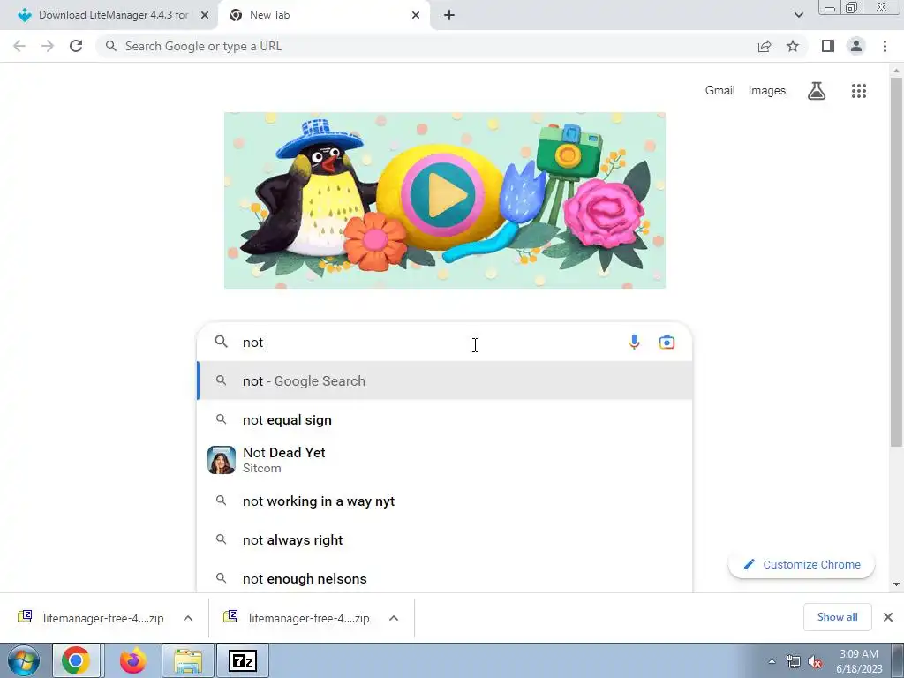
Task: Click the scrollbar down arrow
Action: click(x=896, y=584)
